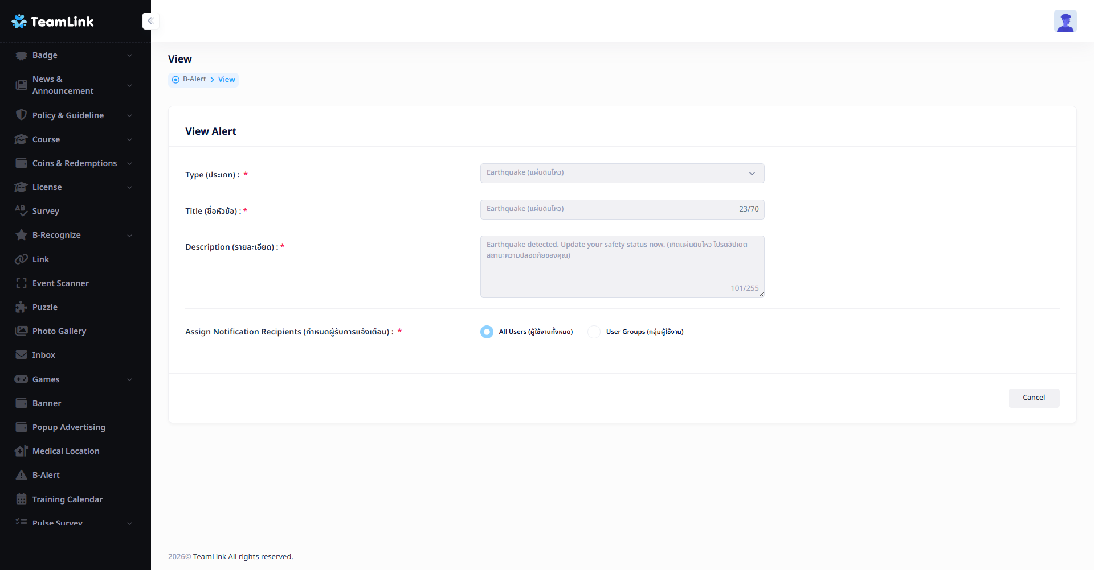Open the user profile avatar
The image size is (1094, 570).
pyautogui.click(x=1064, y=22)
